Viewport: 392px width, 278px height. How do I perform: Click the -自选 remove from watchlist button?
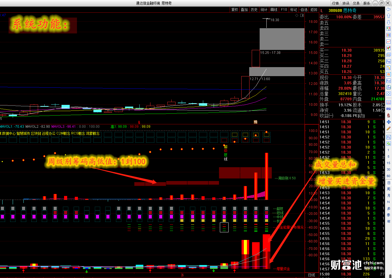point(304,10)
